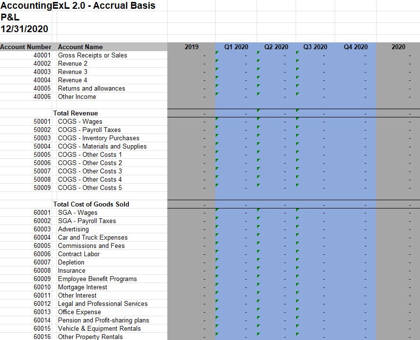Screen dimensions: 420x340
Task: Select the 2020 column header
Action: point(398,47)
